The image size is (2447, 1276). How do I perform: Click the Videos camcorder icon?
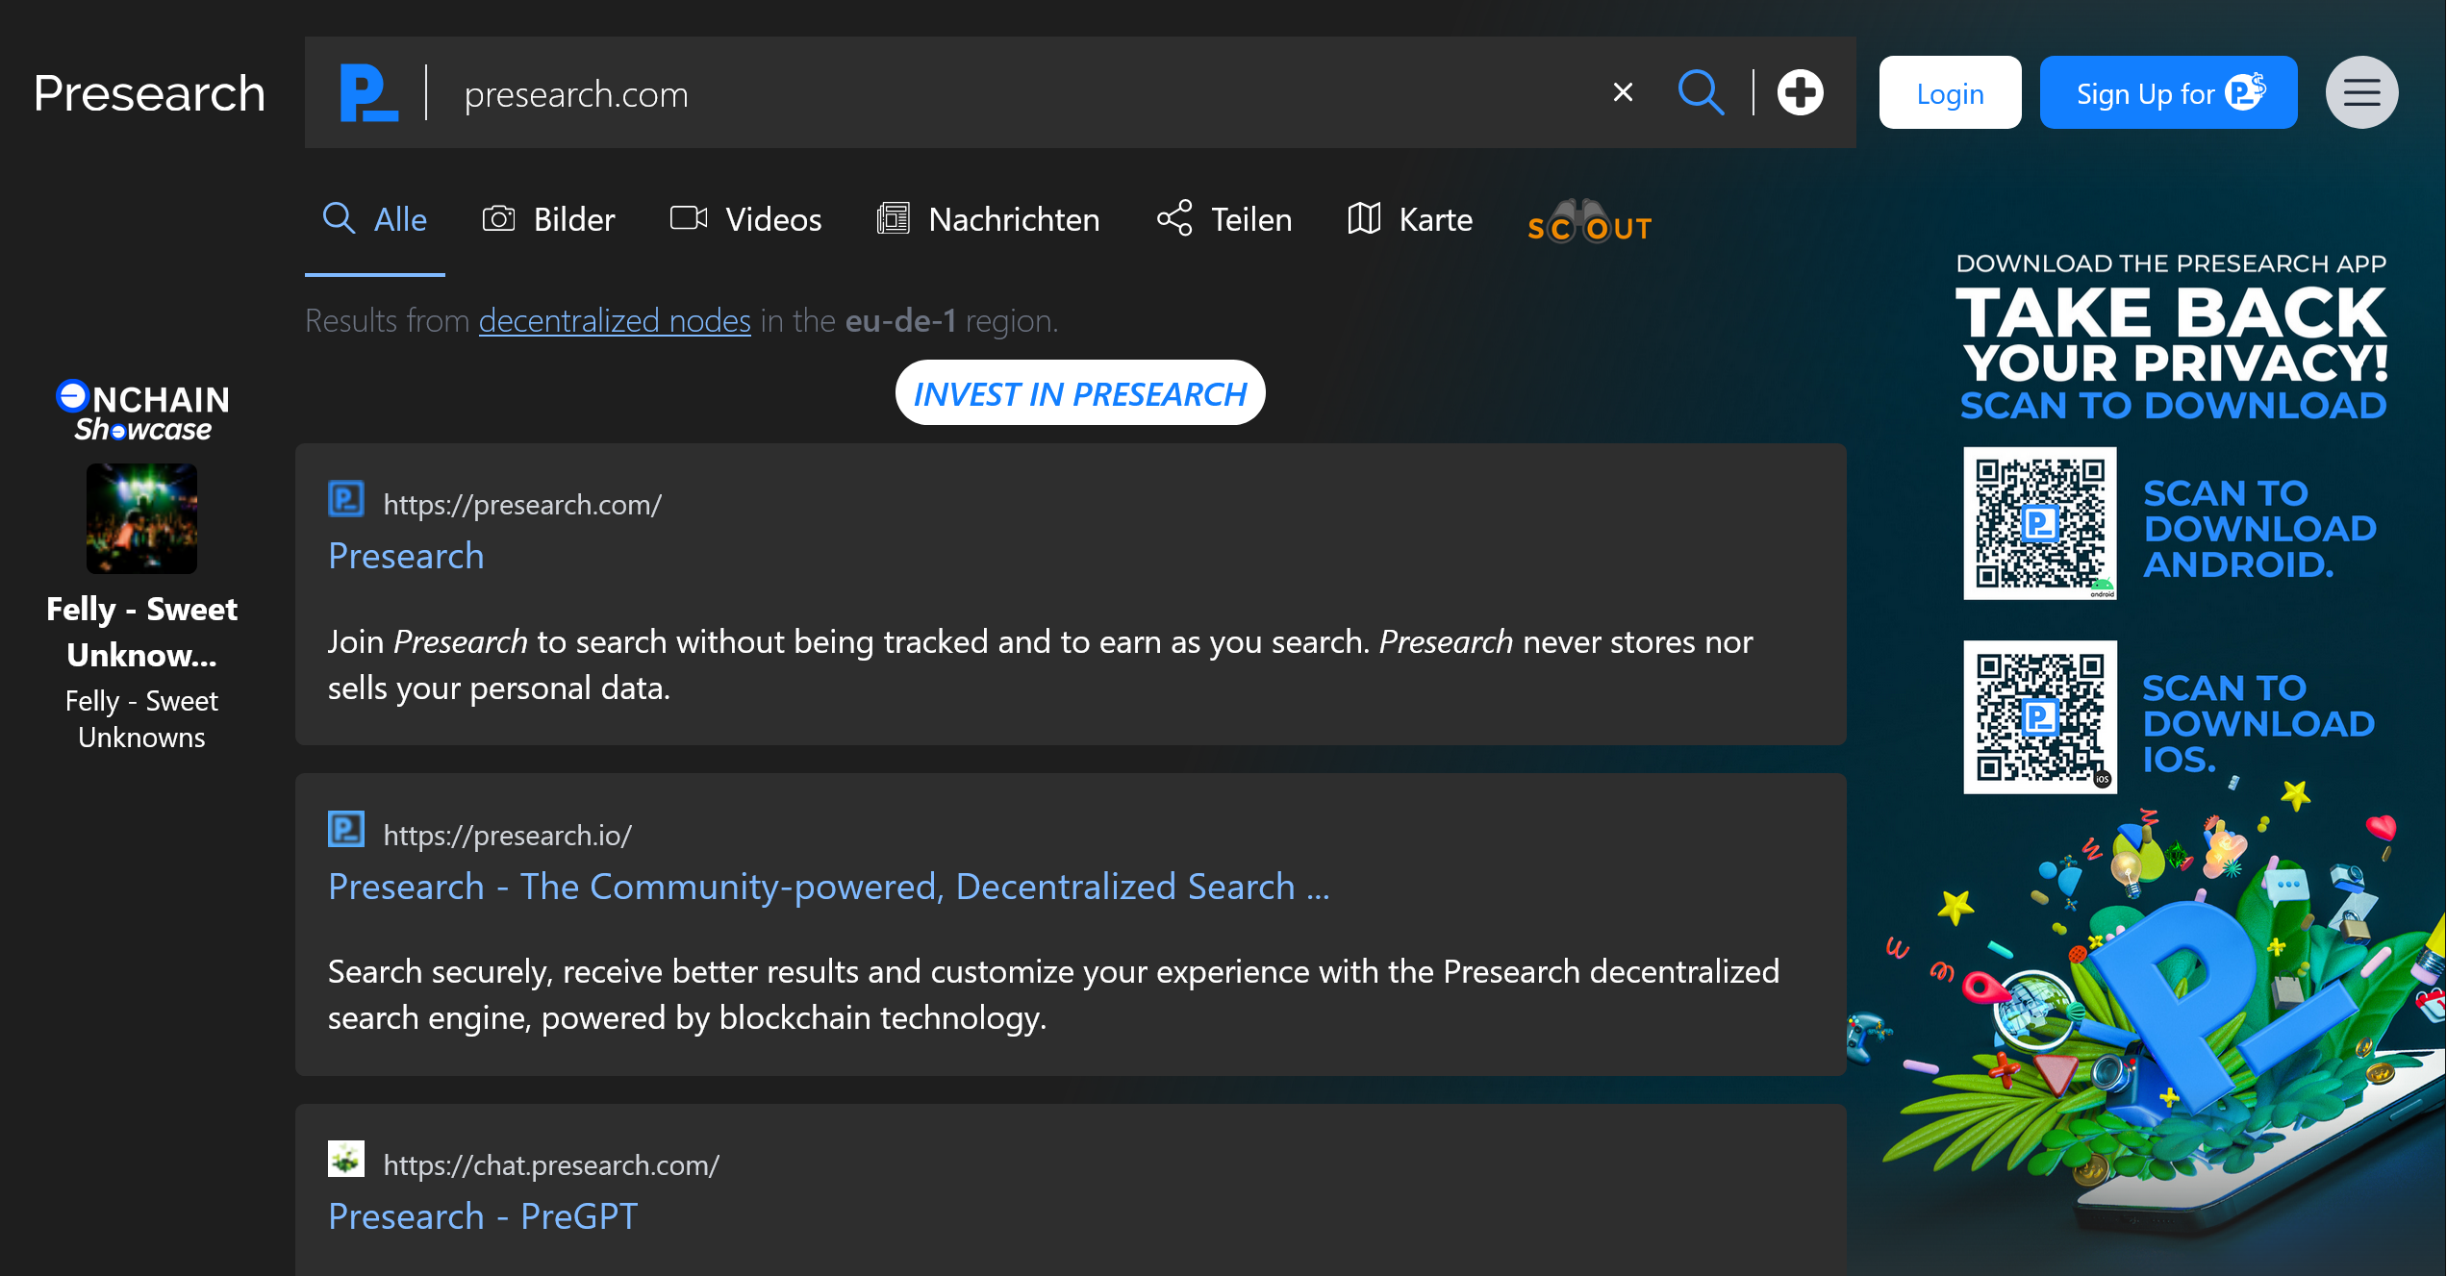(689, 218)
